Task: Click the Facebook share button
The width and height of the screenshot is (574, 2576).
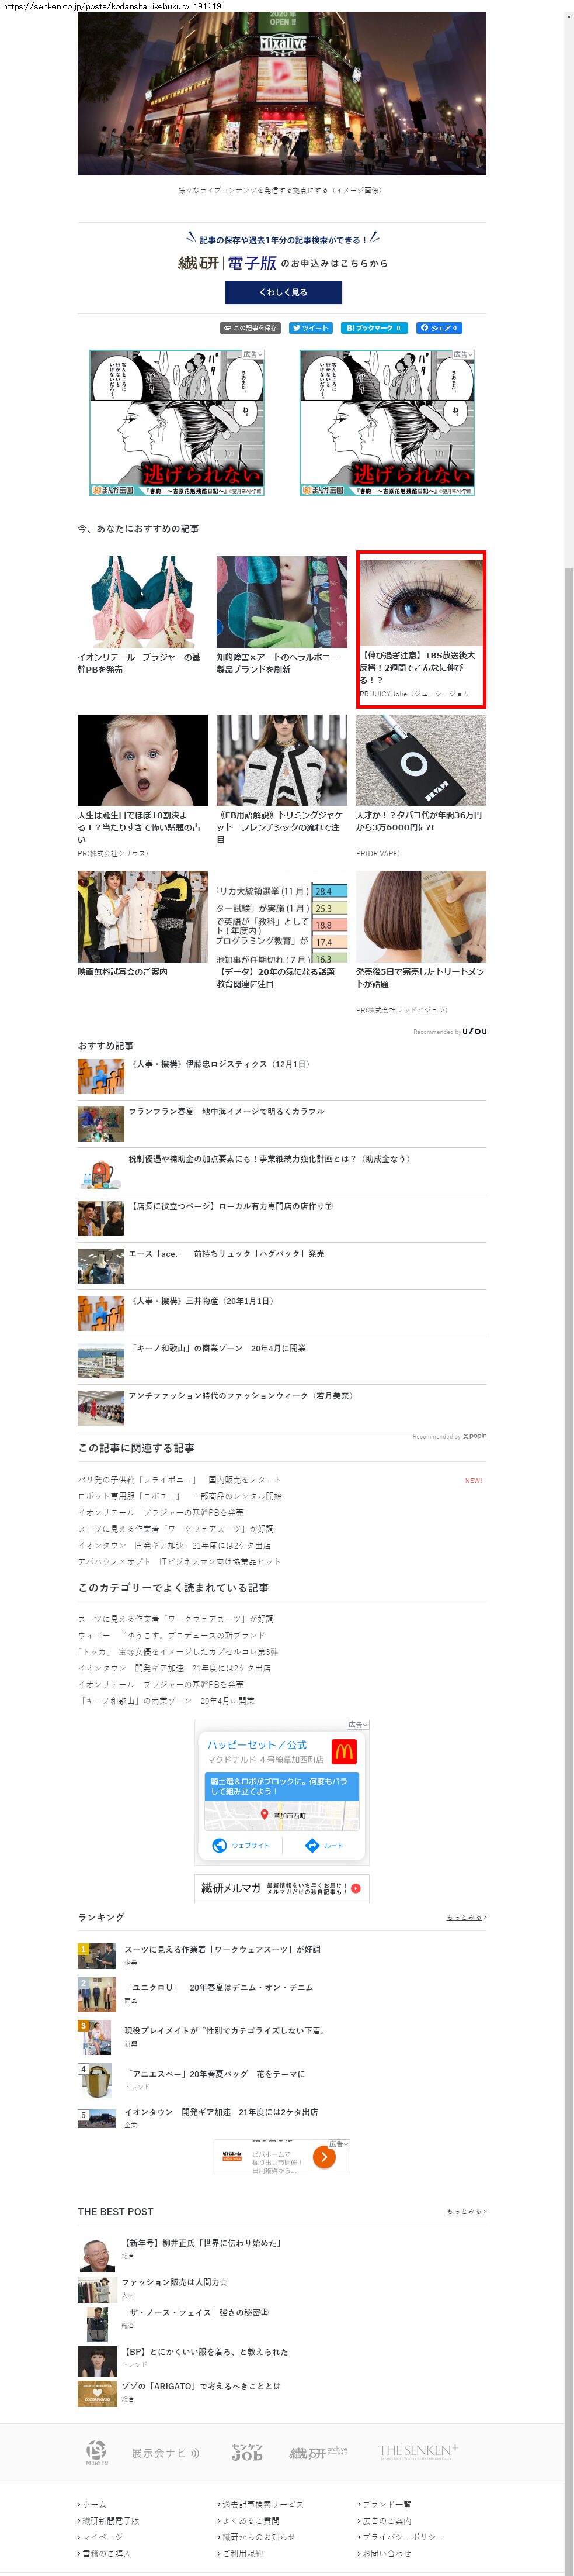Action: coord(439,328)
